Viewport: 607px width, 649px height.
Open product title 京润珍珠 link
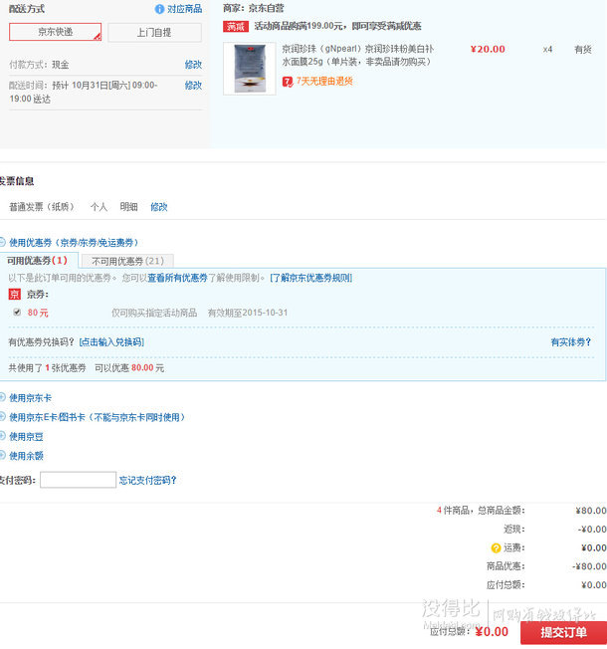357,55
